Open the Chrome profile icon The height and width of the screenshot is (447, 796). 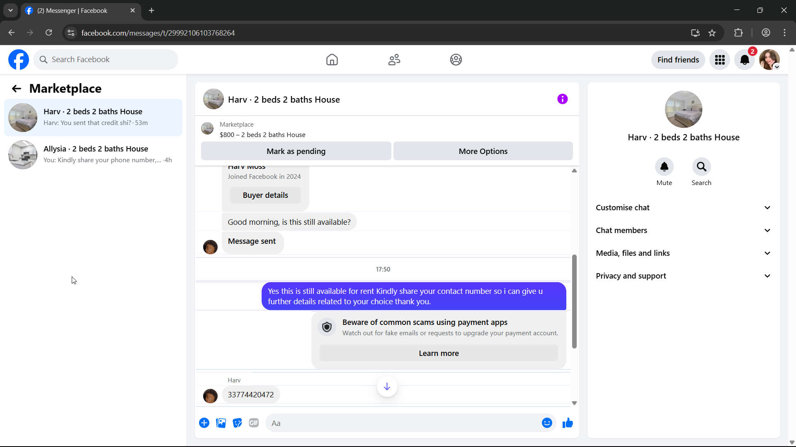click(x=766, y=33)
